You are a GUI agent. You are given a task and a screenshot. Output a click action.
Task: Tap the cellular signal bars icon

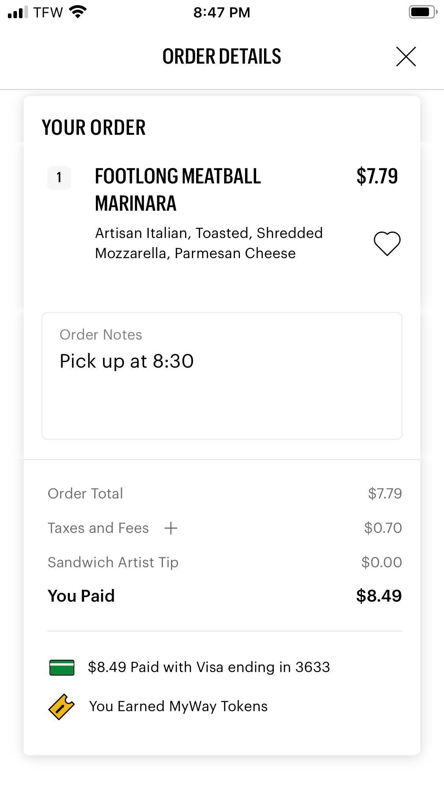point(17,12)
